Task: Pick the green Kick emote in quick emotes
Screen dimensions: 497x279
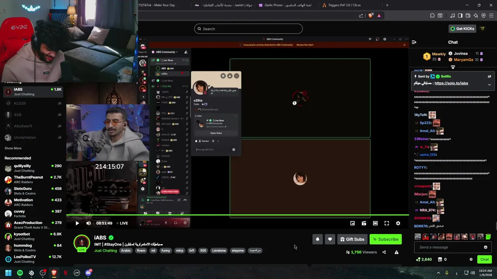Action: 488,237
